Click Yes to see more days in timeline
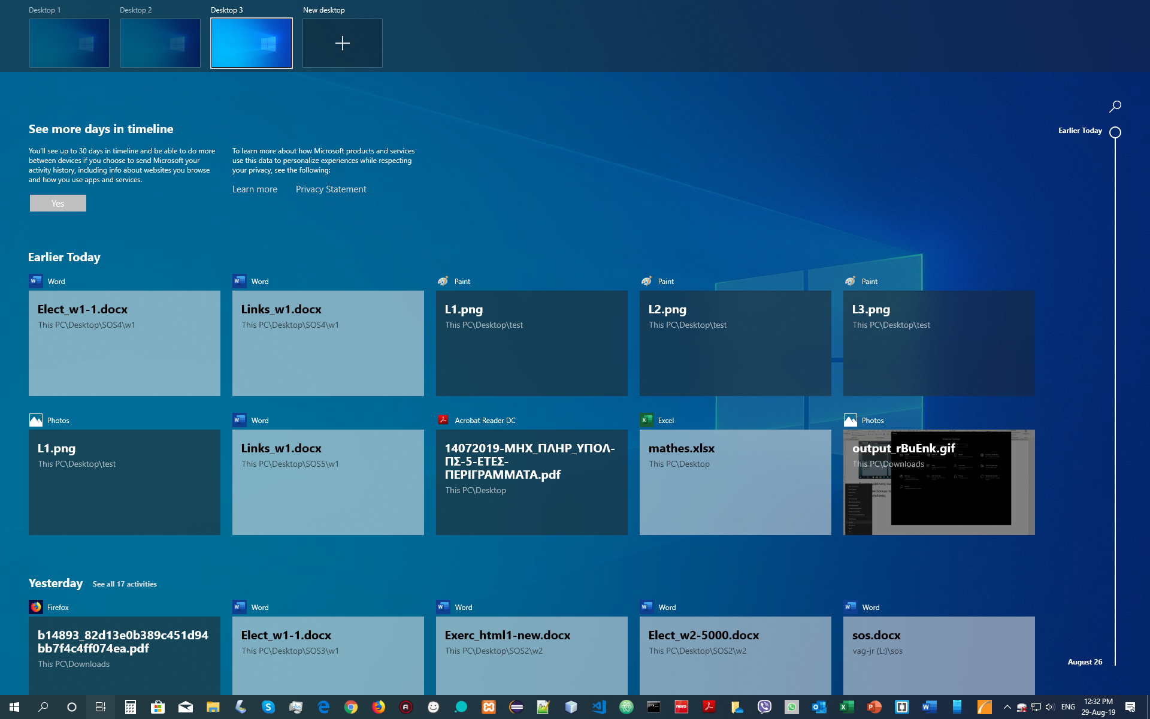This screenshot has width=1150, height=719. pos(57,203)
